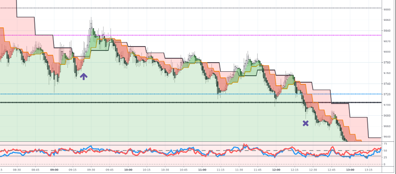Select the blue dotted horizontal level line

click(x=191, y=94)
